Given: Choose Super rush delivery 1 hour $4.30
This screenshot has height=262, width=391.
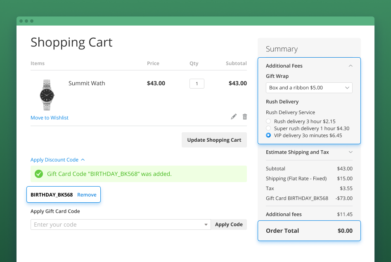Looking at the screenshot, I should pyautogui.click(x=268, y=128).
